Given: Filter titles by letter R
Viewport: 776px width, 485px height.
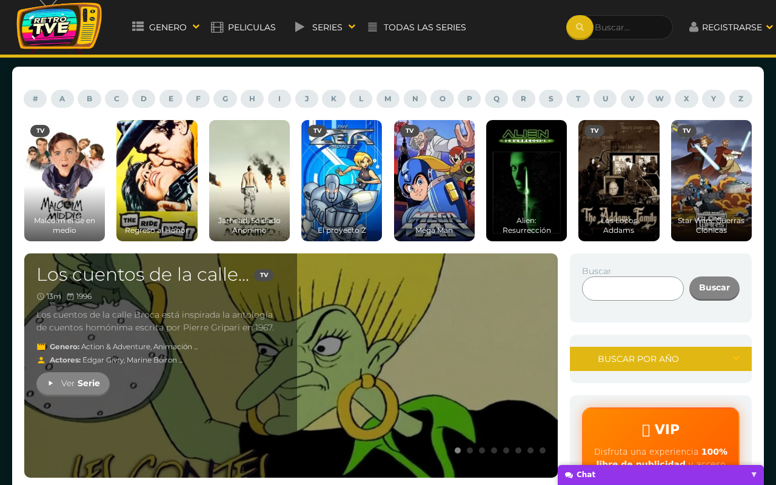Looking at the screenshot, I should pyautogui.click(x=524, y=99).
